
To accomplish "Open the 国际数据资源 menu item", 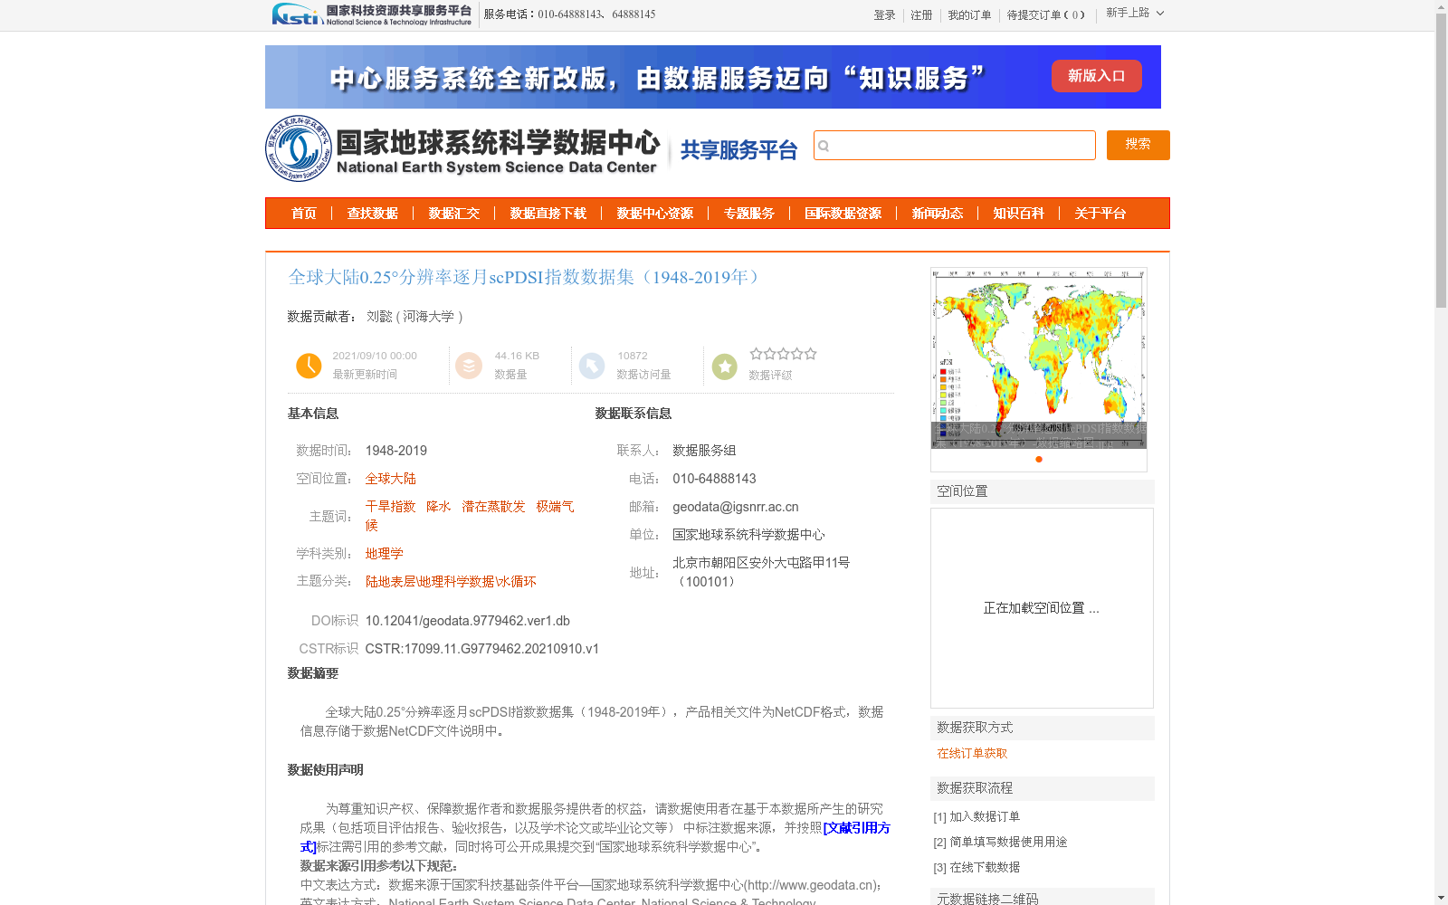I will click(x=843, y=214).
